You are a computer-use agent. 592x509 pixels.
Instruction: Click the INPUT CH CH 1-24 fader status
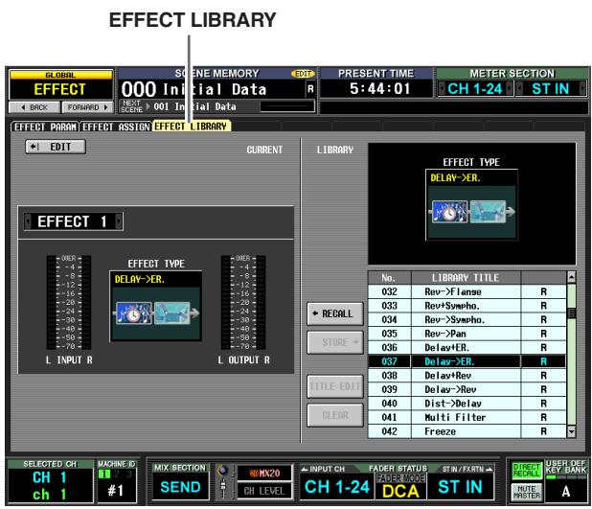click(x=337, y=487)
